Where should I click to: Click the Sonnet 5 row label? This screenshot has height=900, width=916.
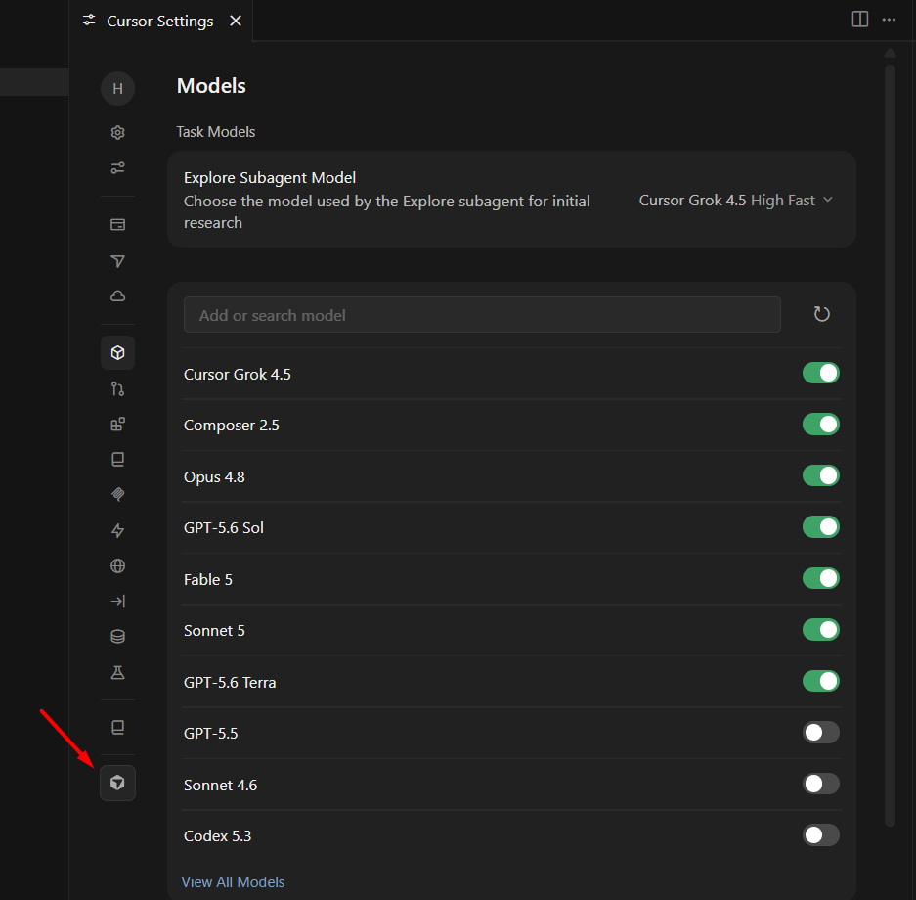pos(214,631)
